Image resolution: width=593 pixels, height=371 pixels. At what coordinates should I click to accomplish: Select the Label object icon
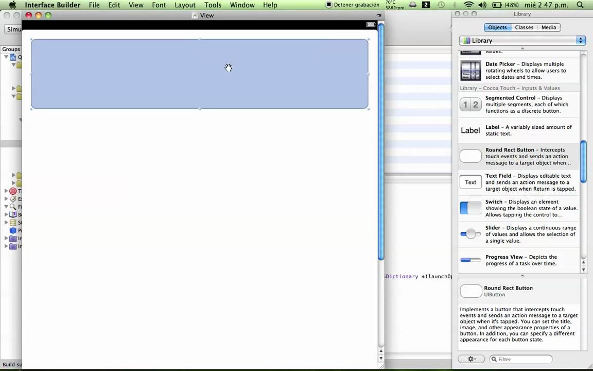click(470, 130)
